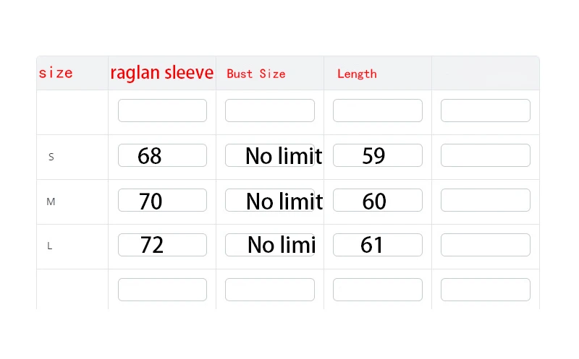Select the L size row label
Image resolution: width=579 pixels, height=359 pixels.
tap(50, 246)
